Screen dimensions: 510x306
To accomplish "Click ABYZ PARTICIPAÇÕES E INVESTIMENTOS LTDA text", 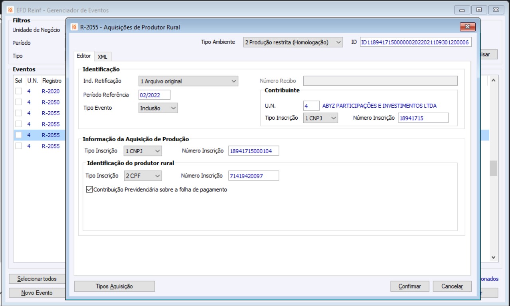I will click(x=379, y=106).
